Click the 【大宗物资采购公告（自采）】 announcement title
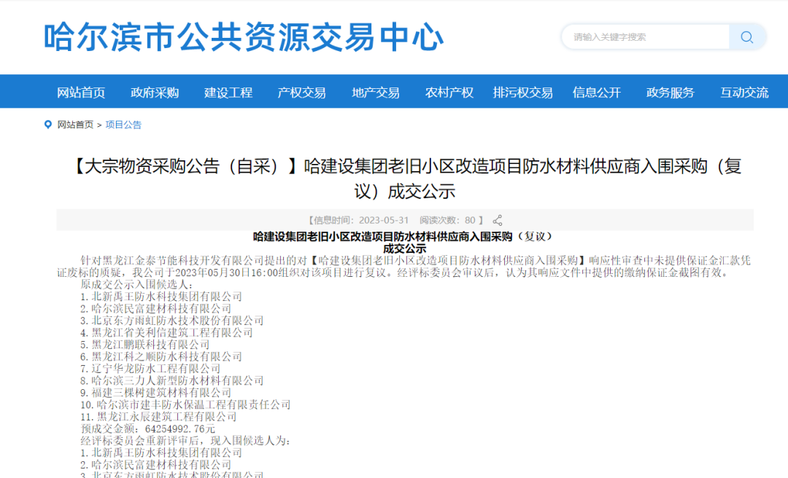 406,179
